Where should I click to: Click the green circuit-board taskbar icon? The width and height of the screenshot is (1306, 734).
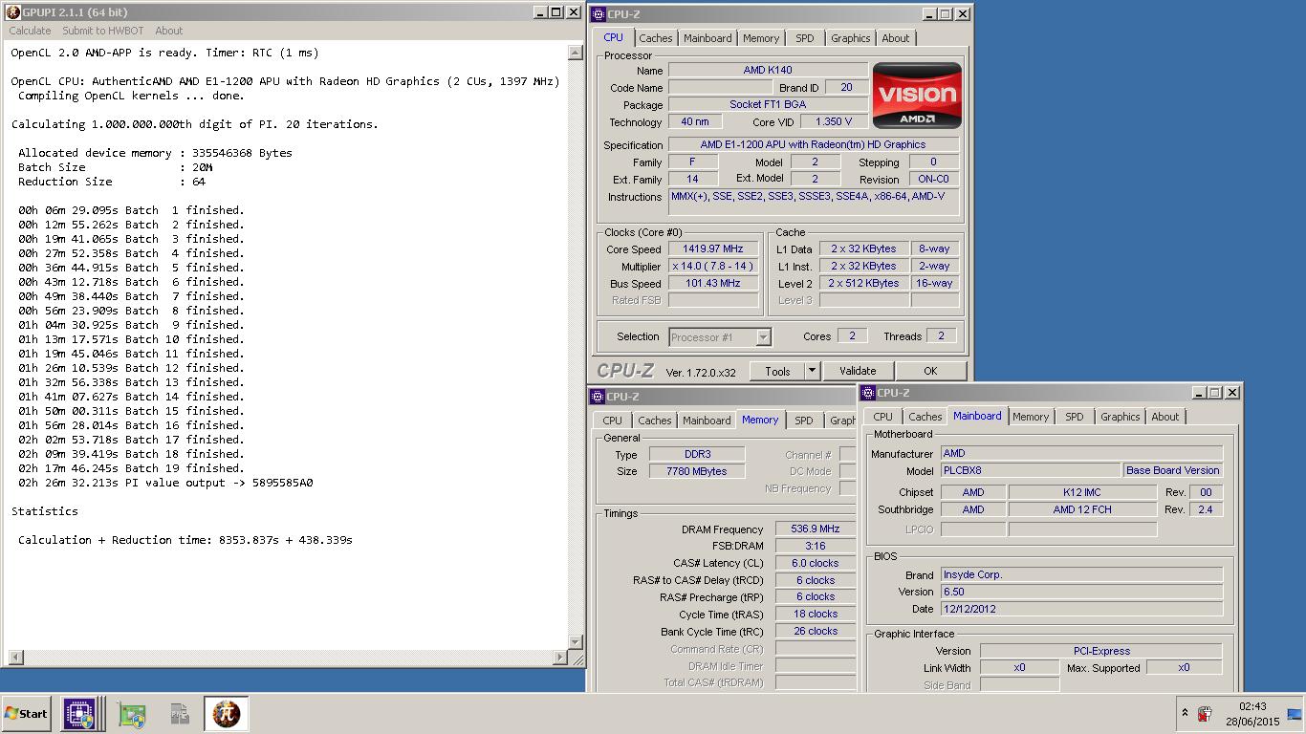click(x=132, y=714)
